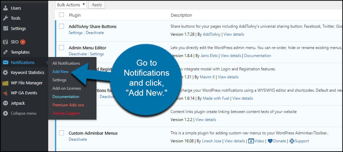Select All Notifications in submenu
Screen dimensions: 343x152
tap(66, 63)
